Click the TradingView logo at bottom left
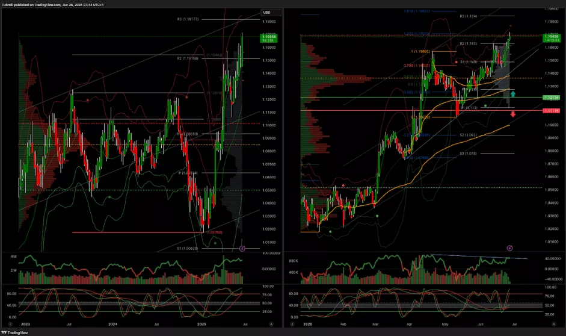This screenshot has width=566, height=336. pos(15,332)
